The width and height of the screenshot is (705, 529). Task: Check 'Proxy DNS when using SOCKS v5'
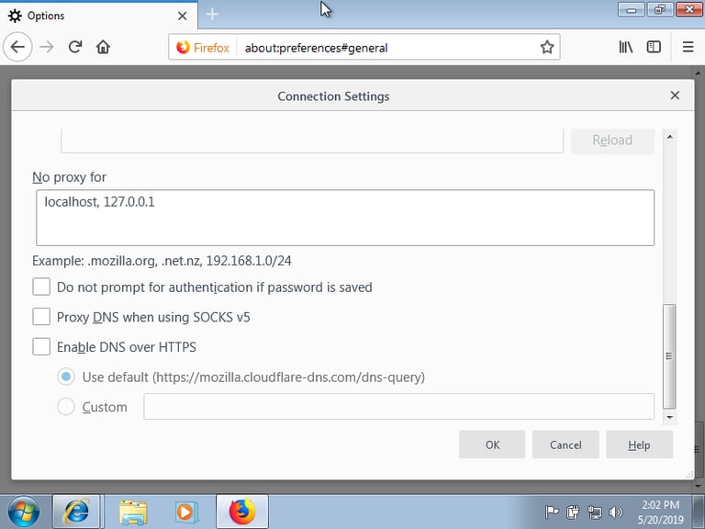tap(41, 317)
